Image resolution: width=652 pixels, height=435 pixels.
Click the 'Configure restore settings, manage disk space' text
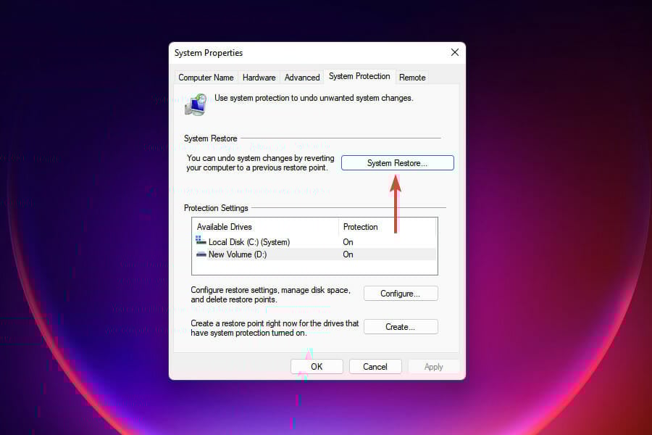[x=271, y=294]
